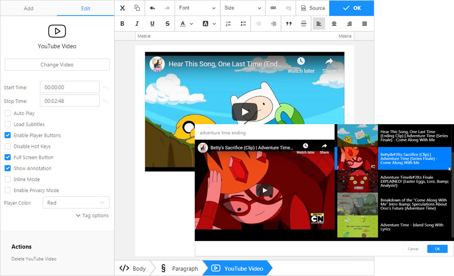454x276 pixels.
Task: Select Paragraph in the breadcrumb path
Action: 180,269
